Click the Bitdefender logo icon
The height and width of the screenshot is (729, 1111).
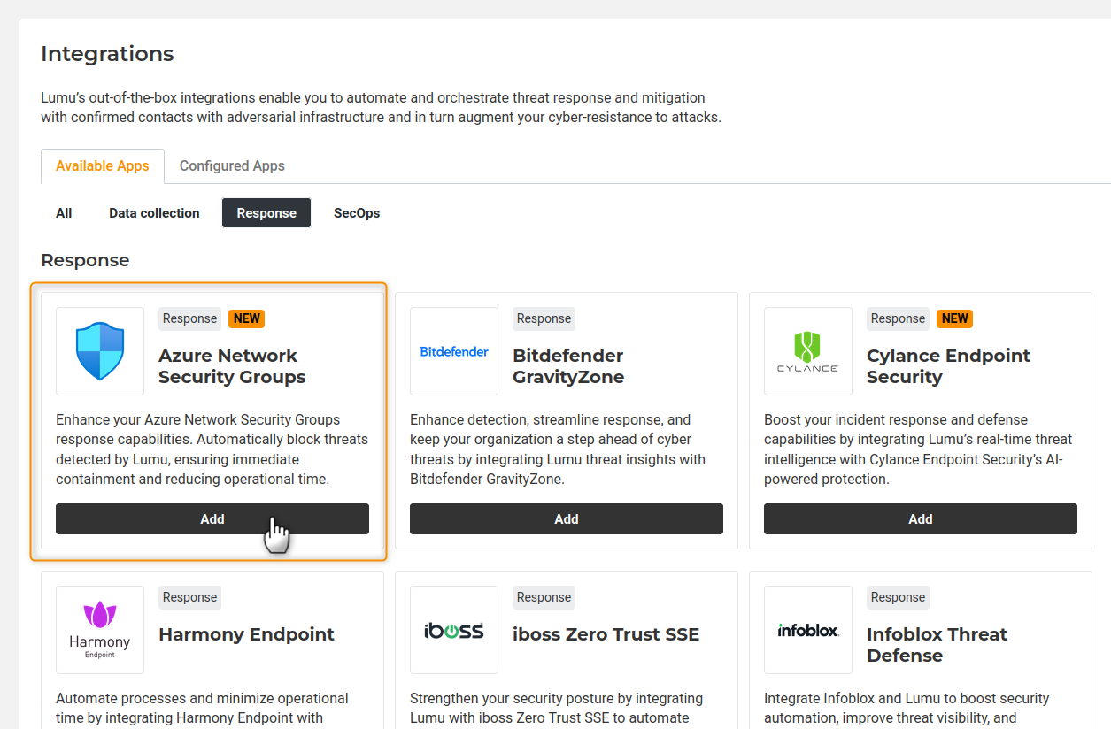tap(454, 351)
